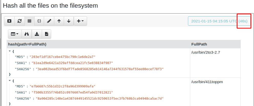Move the cell up with the arrow
254x106 pixels.
pos(59,21)
